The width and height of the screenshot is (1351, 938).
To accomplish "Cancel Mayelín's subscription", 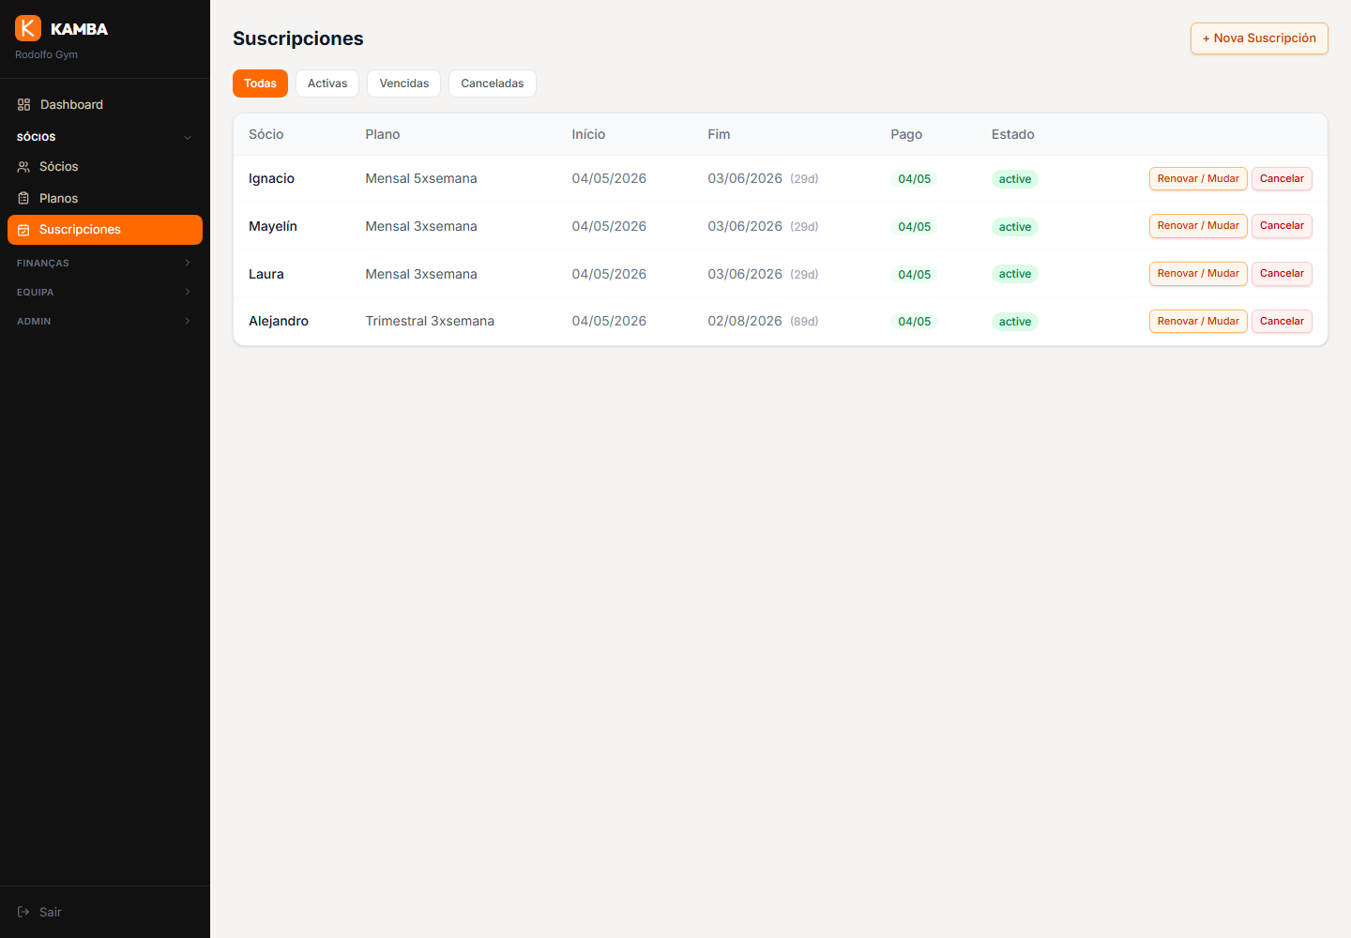I will pos(1282,226).
